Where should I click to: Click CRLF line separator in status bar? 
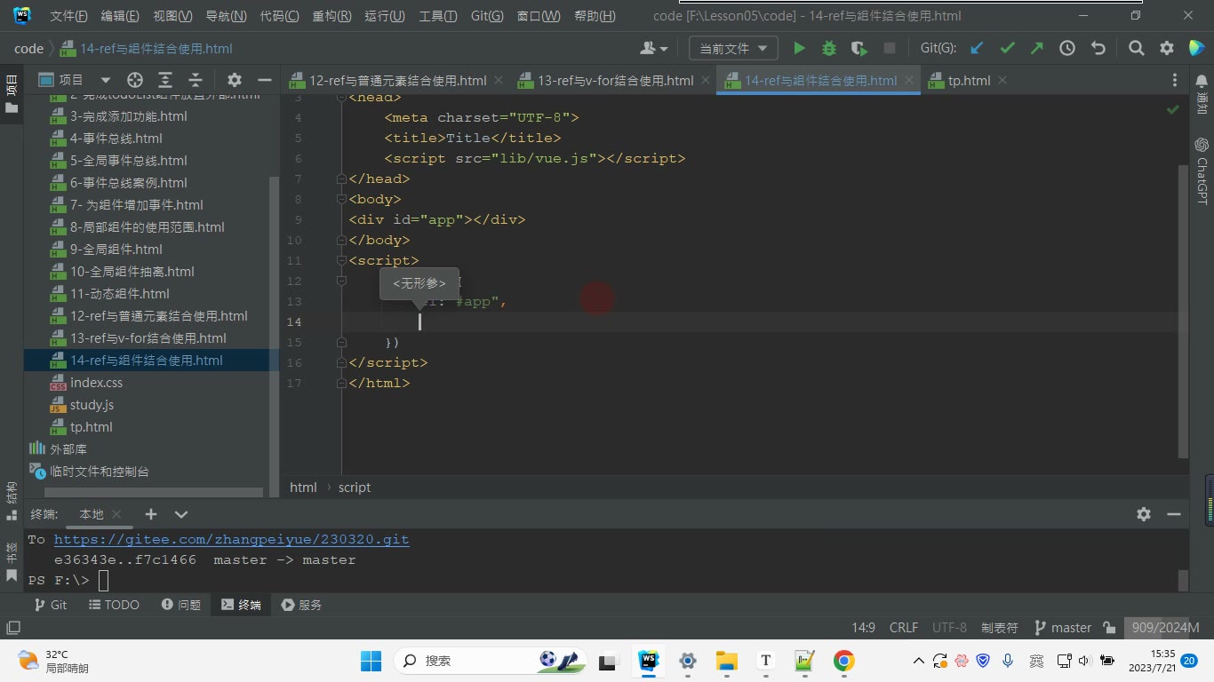click(904, 628)
